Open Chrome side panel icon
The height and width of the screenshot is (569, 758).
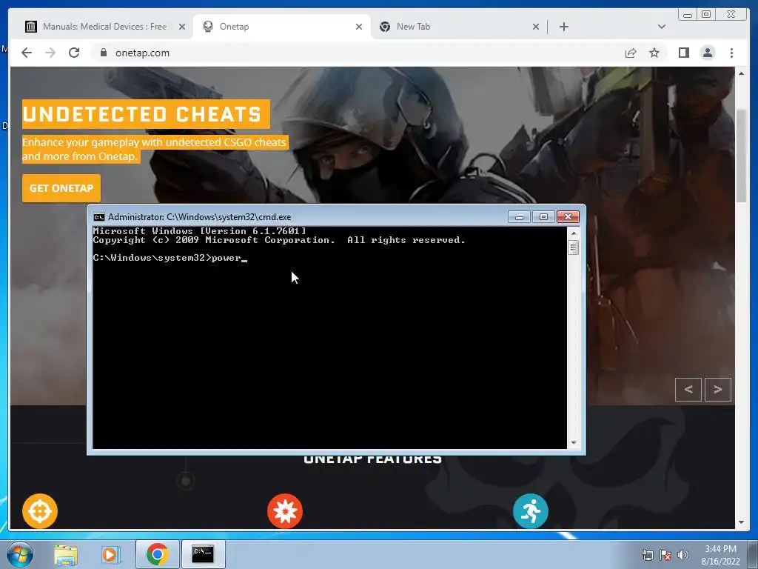point(683,53)
